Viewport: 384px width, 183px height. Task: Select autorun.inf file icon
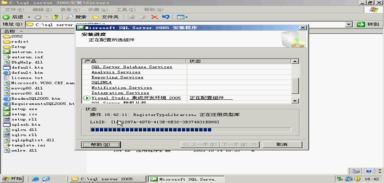[x=7, y=57]
